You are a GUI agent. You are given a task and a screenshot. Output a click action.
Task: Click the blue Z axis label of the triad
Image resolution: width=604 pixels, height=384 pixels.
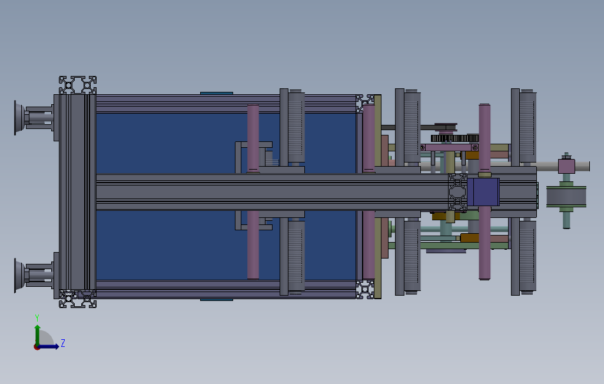pyautogui.click(x=63, y=343)
